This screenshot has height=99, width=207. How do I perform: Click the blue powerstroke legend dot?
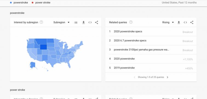11,2
